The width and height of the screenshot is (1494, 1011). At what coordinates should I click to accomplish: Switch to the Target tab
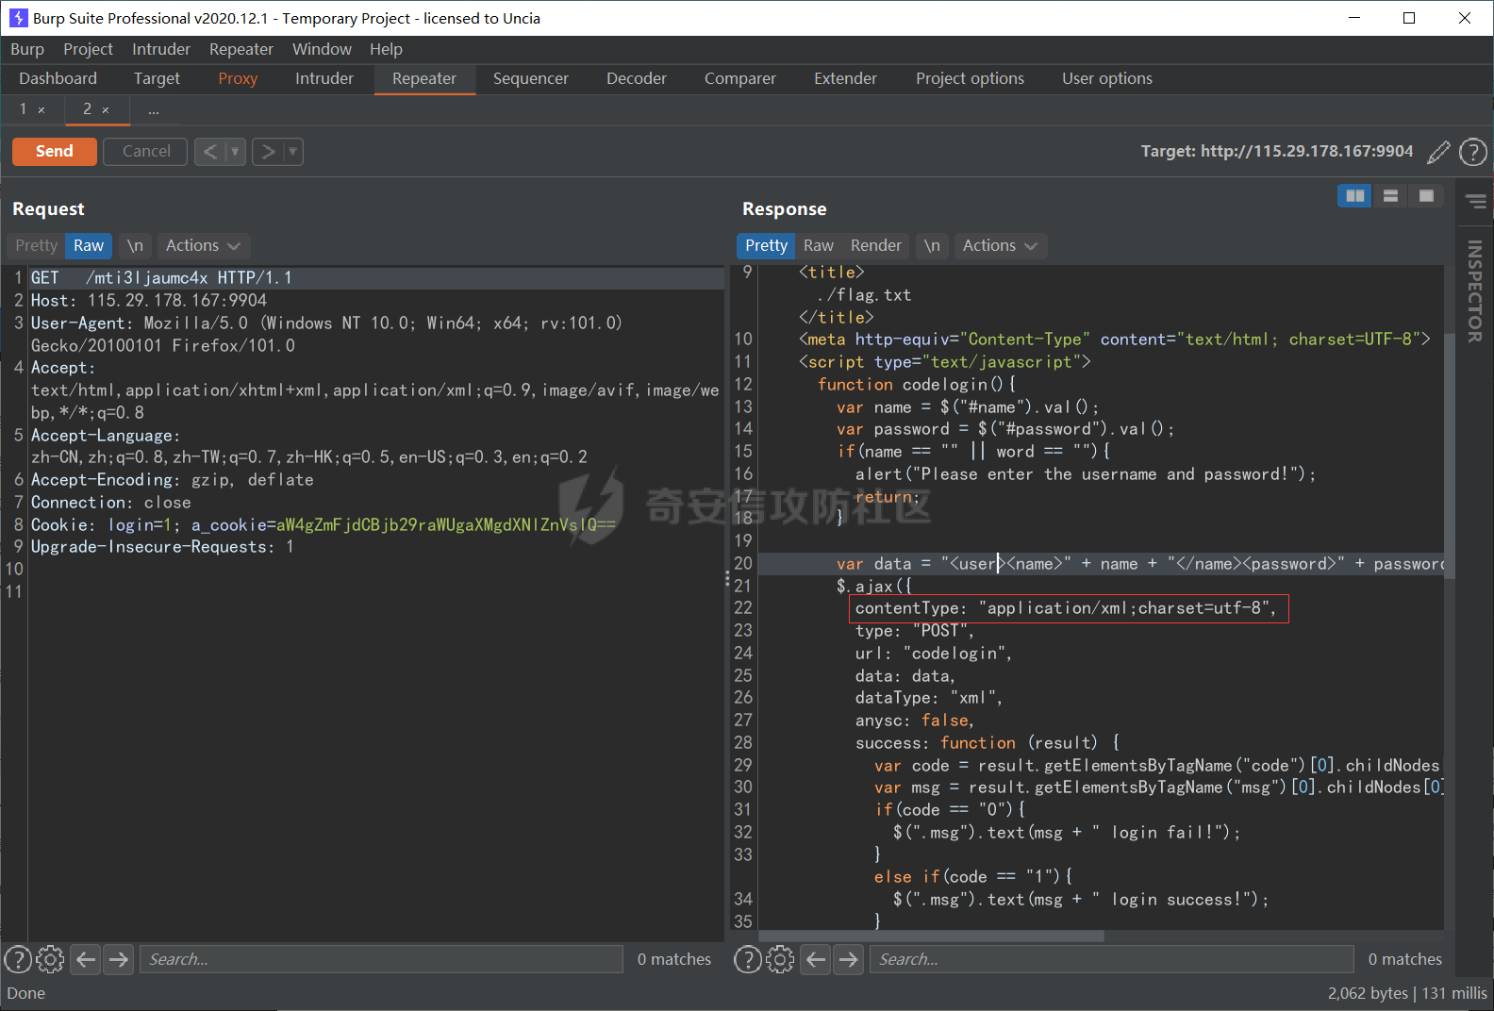tap(157, 78)
